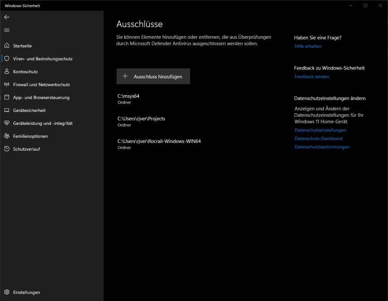This screenshot has height=301, width=388.
Task: Go back using the arrow
Action: (7, 17)
